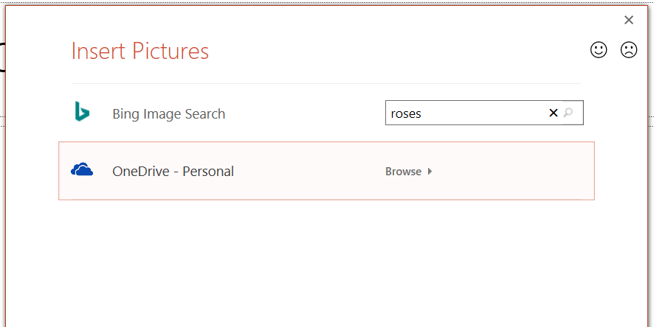Open Browse for OneDrive - Personal
This screenshot has width=654, height=327.
point(403,172)
